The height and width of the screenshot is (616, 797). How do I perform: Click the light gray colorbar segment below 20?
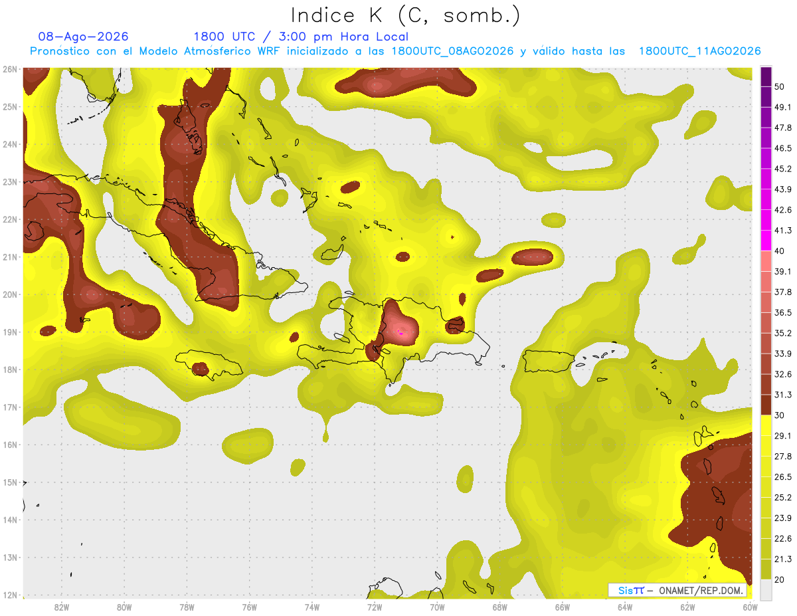766,589
